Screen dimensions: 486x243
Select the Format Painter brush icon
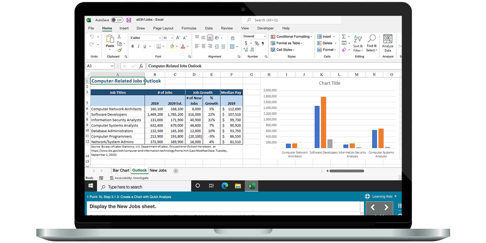coord(119,50)
